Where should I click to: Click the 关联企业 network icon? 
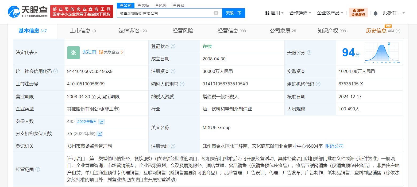coord(101,52)
